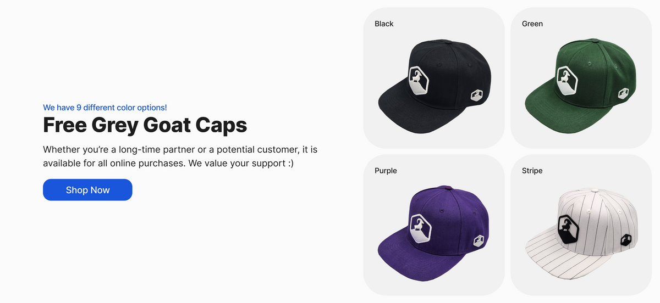
Task: Click the "Free Grey Goat Caps" heading
Action: tap(145, 125)
